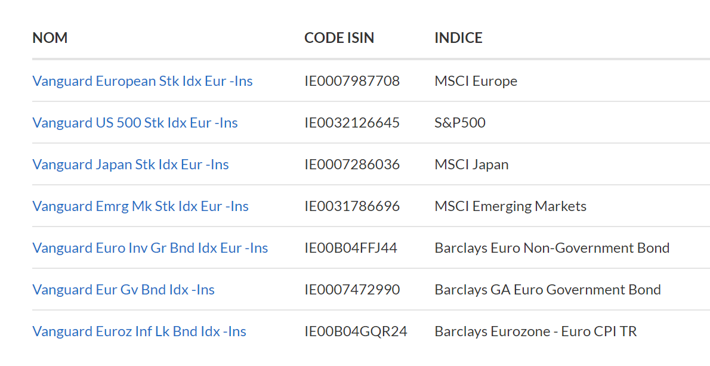710x366 pixels.
Task: Select the MSCI Europe index label
Action: [476, 81]
